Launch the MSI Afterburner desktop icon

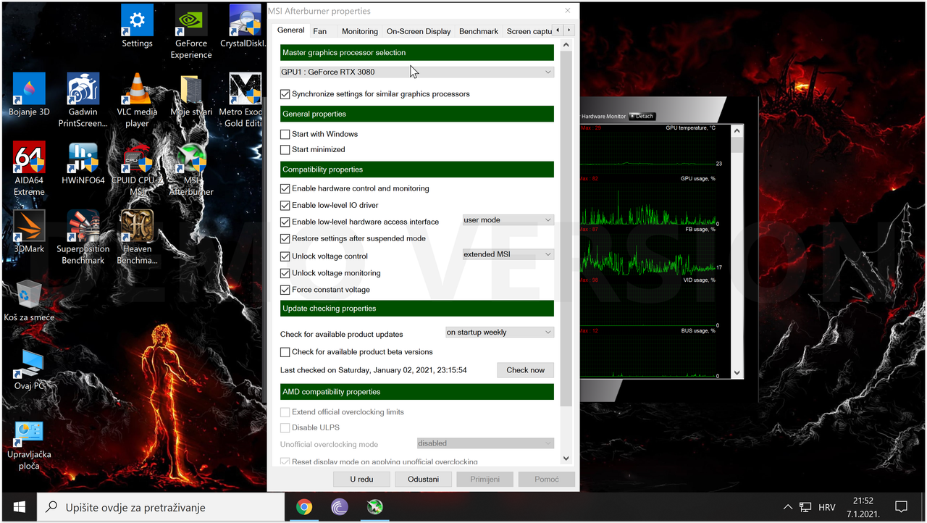(x=191, y=169)
